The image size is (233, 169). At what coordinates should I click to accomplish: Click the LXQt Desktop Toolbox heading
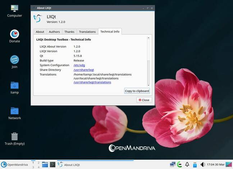(x=64, y=40)
